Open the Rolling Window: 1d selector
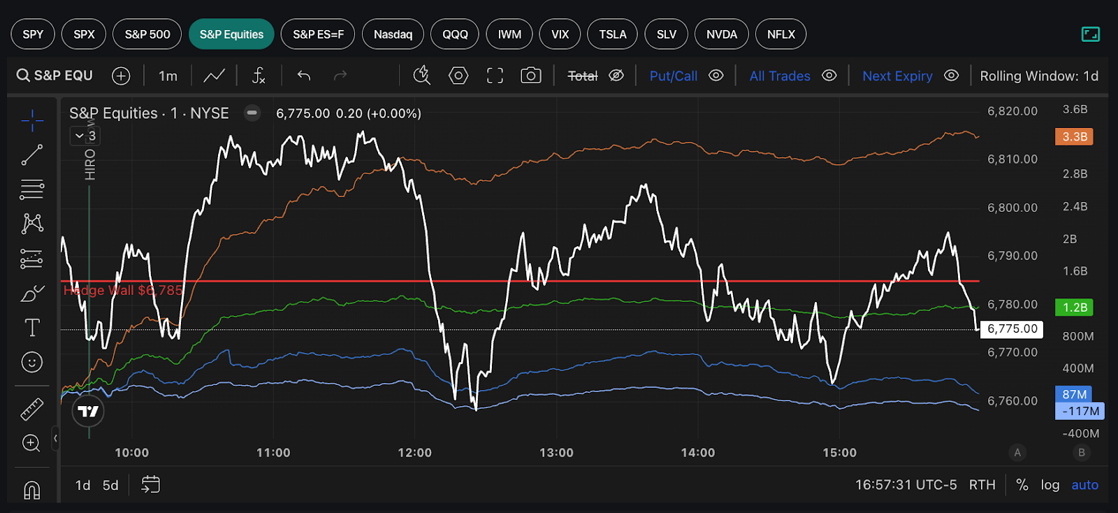This screenshot has height=513, width=1118. click(x=1039, y=75)
